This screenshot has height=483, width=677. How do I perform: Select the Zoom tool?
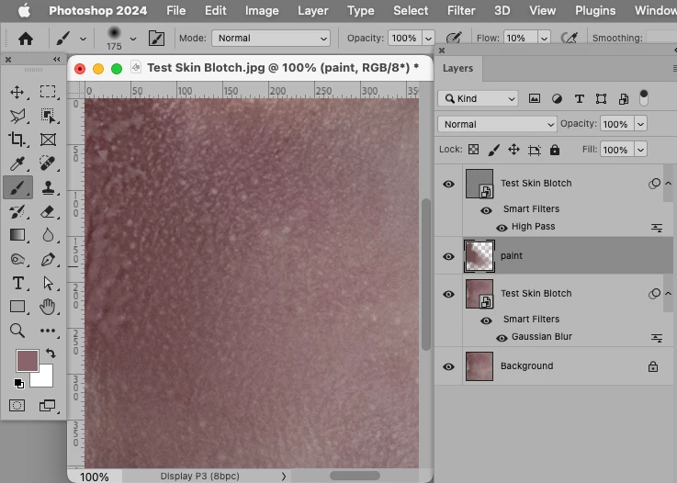pos(17,331)
